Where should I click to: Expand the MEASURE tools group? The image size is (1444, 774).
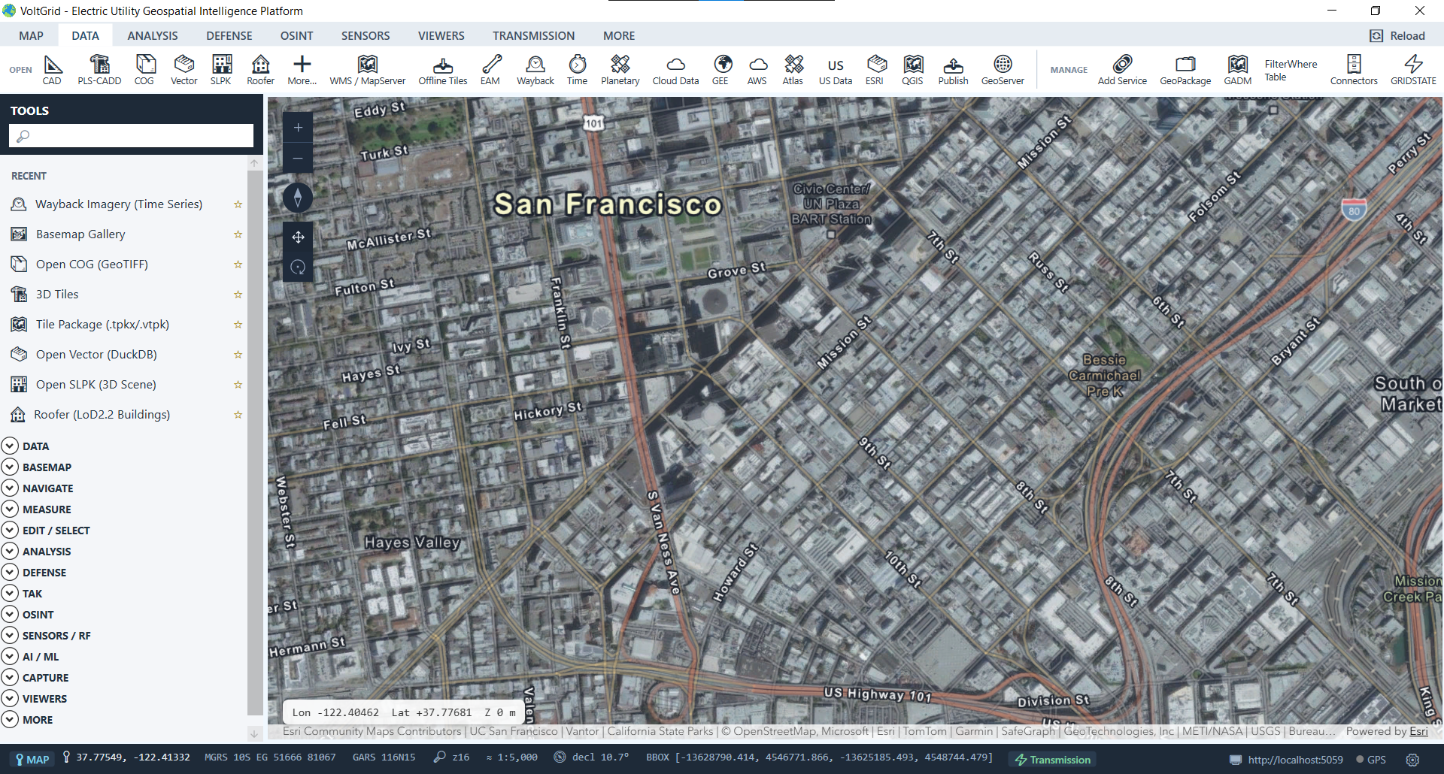click(x=10, y=509)
